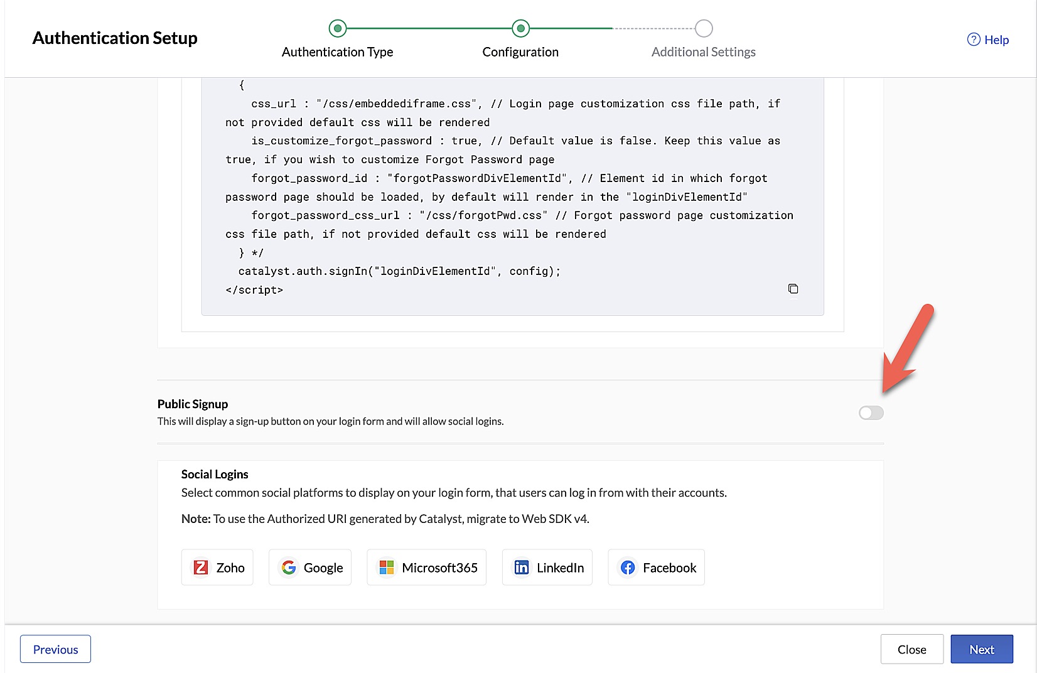Click the Authentication Type step circle

(x=338, y=28)
